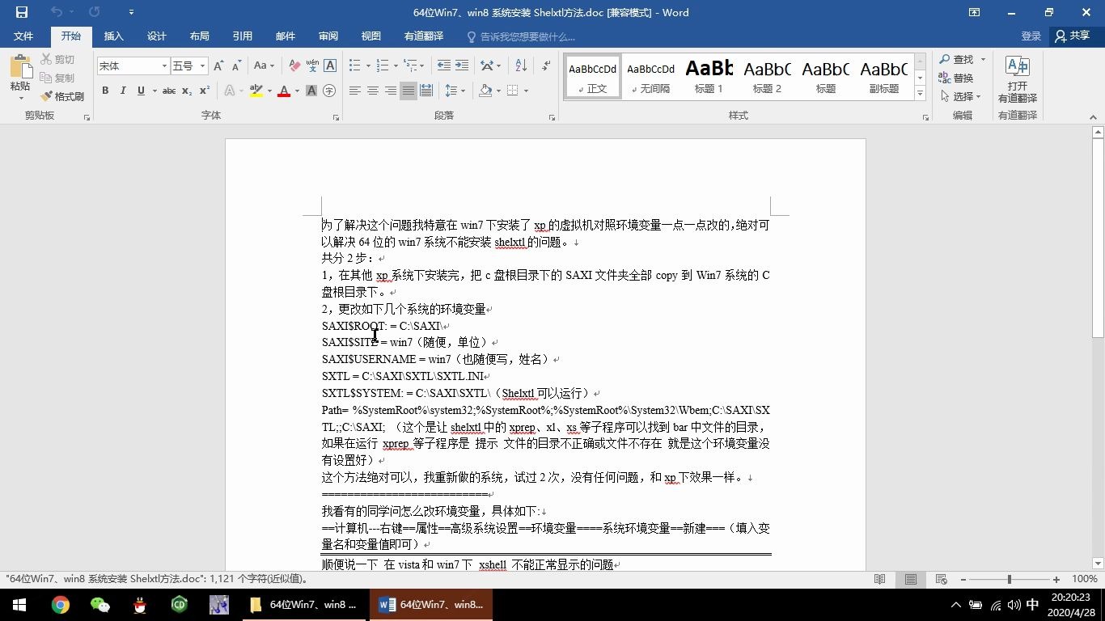Switch to 审阅 Review tab

pyautogui.click(x=328, y=36)
